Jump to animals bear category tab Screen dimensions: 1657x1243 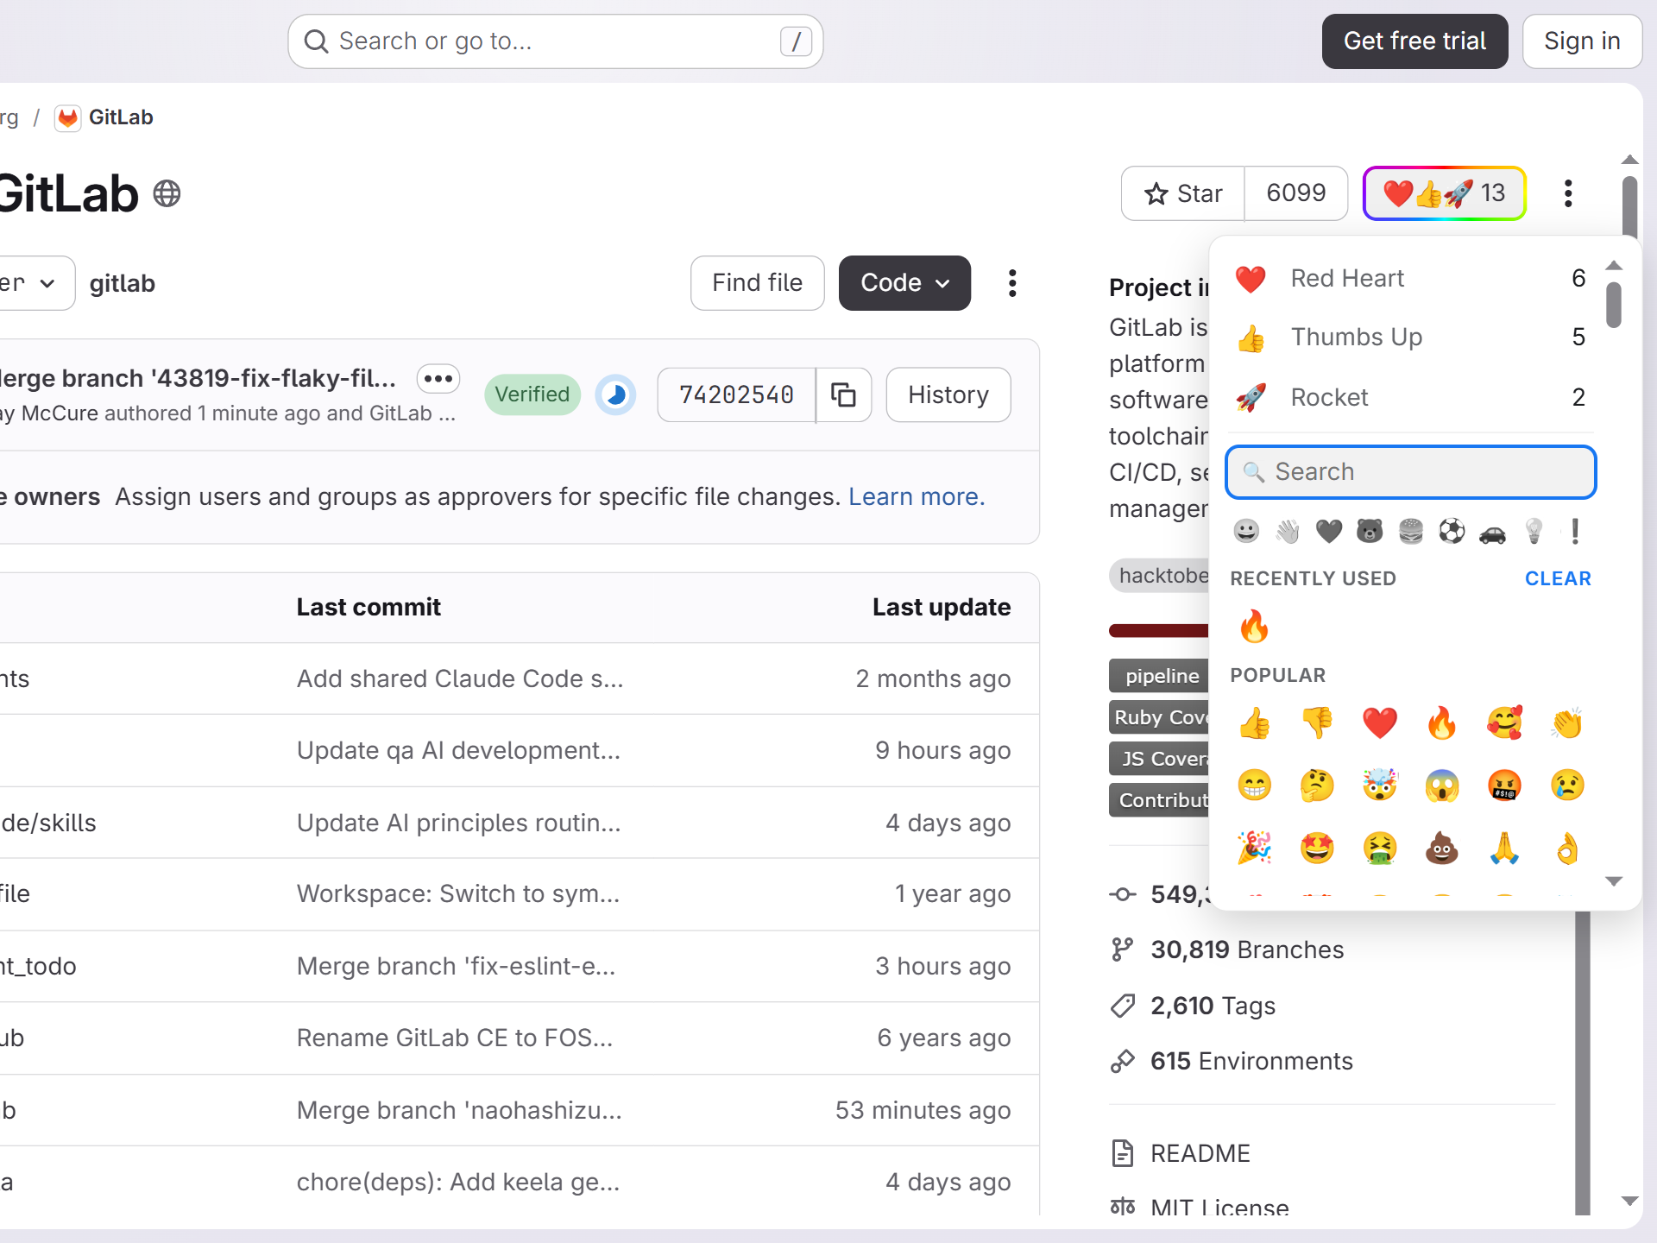(x=1370, y=531)
